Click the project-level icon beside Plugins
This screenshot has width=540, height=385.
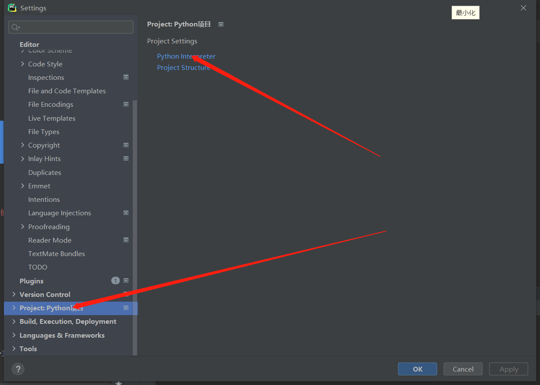[x=126, y=281]
